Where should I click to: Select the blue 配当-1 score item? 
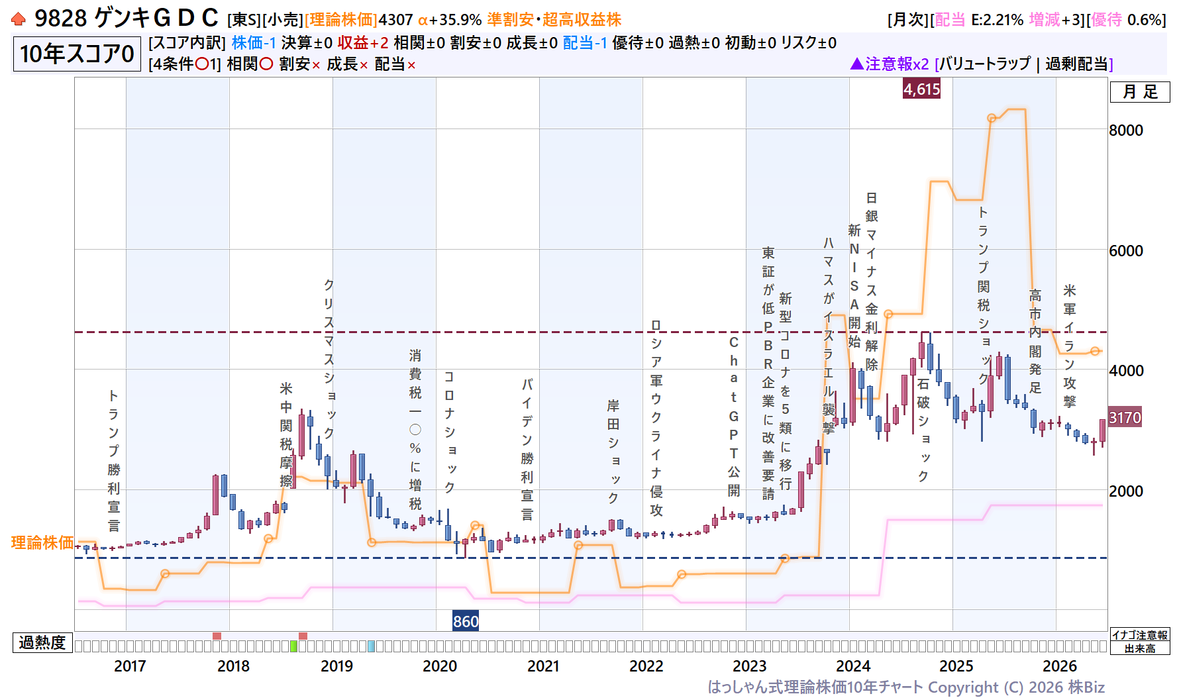point(585,43)
